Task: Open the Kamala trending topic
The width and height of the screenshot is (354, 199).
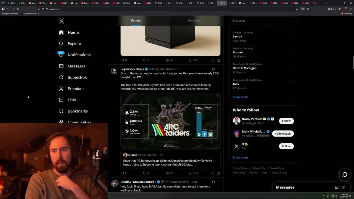Action: click(238, 52)
